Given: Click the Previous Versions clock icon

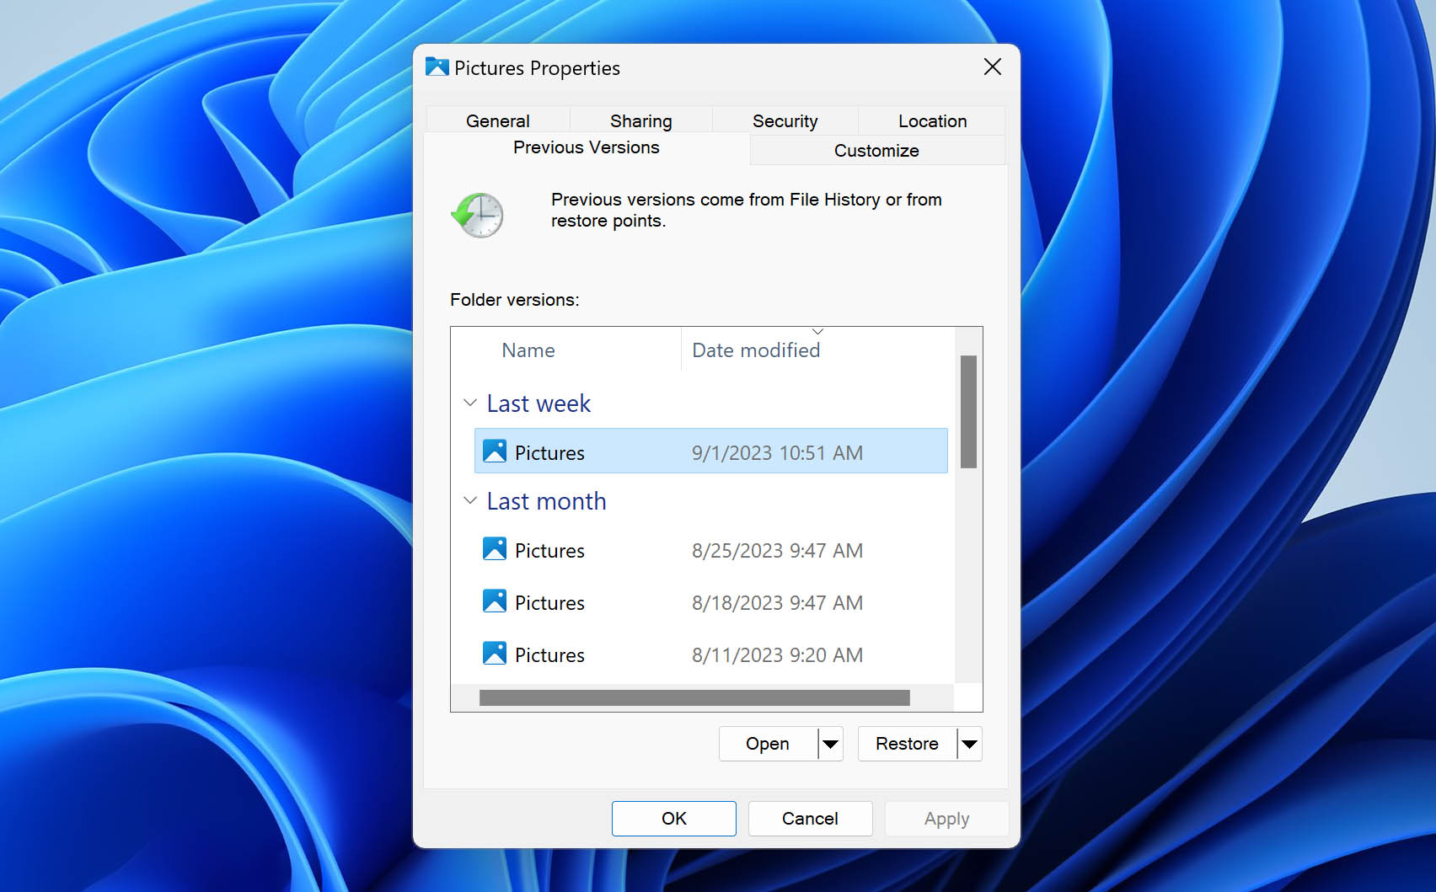Looking at the screenshot, I should 478,215.
